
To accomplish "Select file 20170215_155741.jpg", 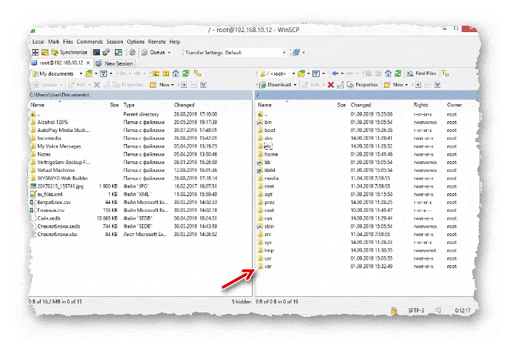I will (61, 186).
